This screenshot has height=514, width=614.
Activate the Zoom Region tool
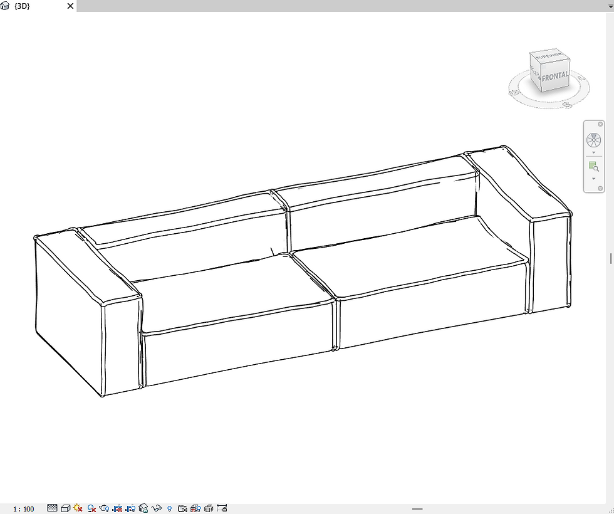coord(594,167)
